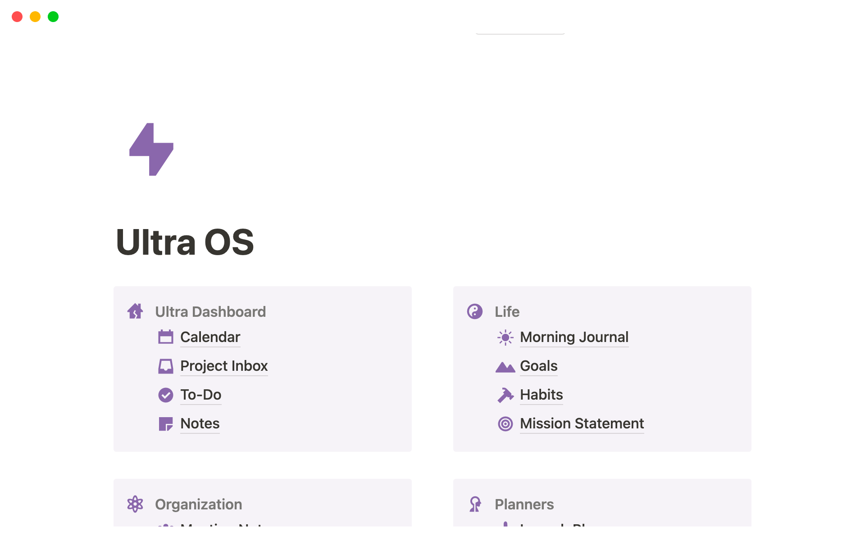Click the sun icon beside Morning Journal
The image size is (865, 540).
click(x=505, y=337)
